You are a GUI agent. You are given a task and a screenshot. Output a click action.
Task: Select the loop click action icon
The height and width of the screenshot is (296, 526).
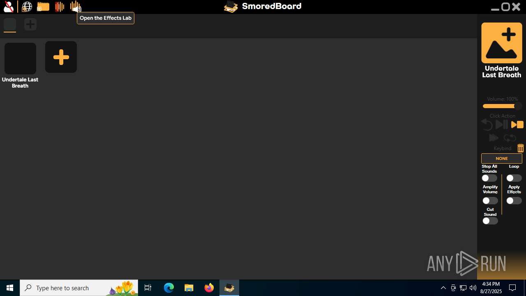click(x=510, y=138)
